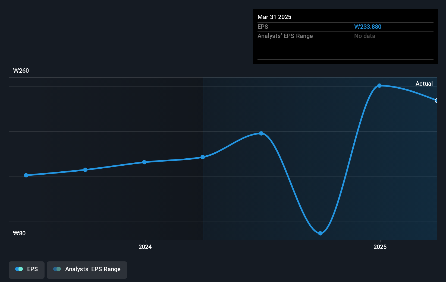
Task: Click the 'No data' analysts range value
Action: coord(365,36)
